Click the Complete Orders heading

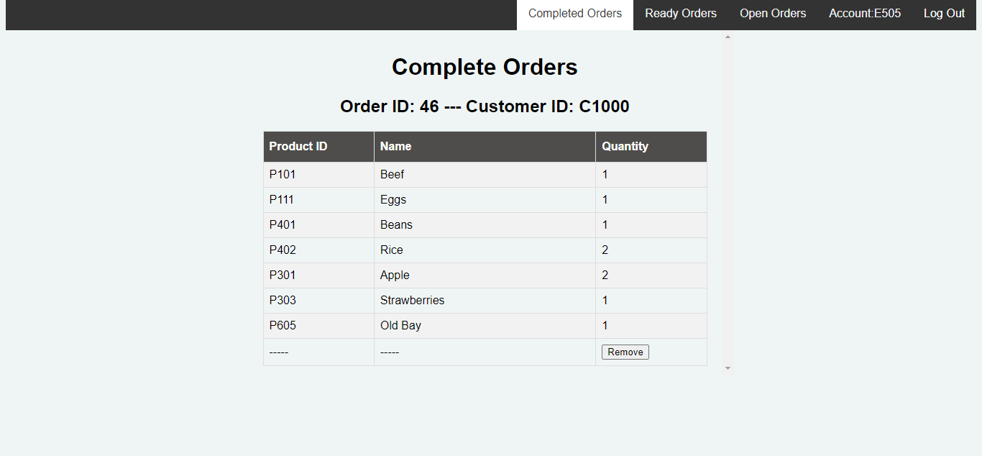(x=485, y=67)
